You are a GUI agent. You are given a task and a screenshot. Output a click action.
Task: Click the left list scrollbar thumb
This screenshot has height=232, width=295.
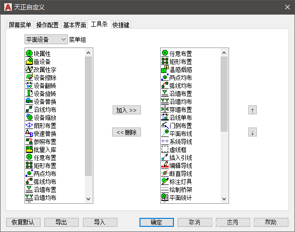[89, 116]
